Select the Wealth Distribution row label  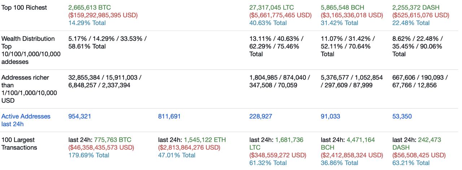click(x=31, y=50)
